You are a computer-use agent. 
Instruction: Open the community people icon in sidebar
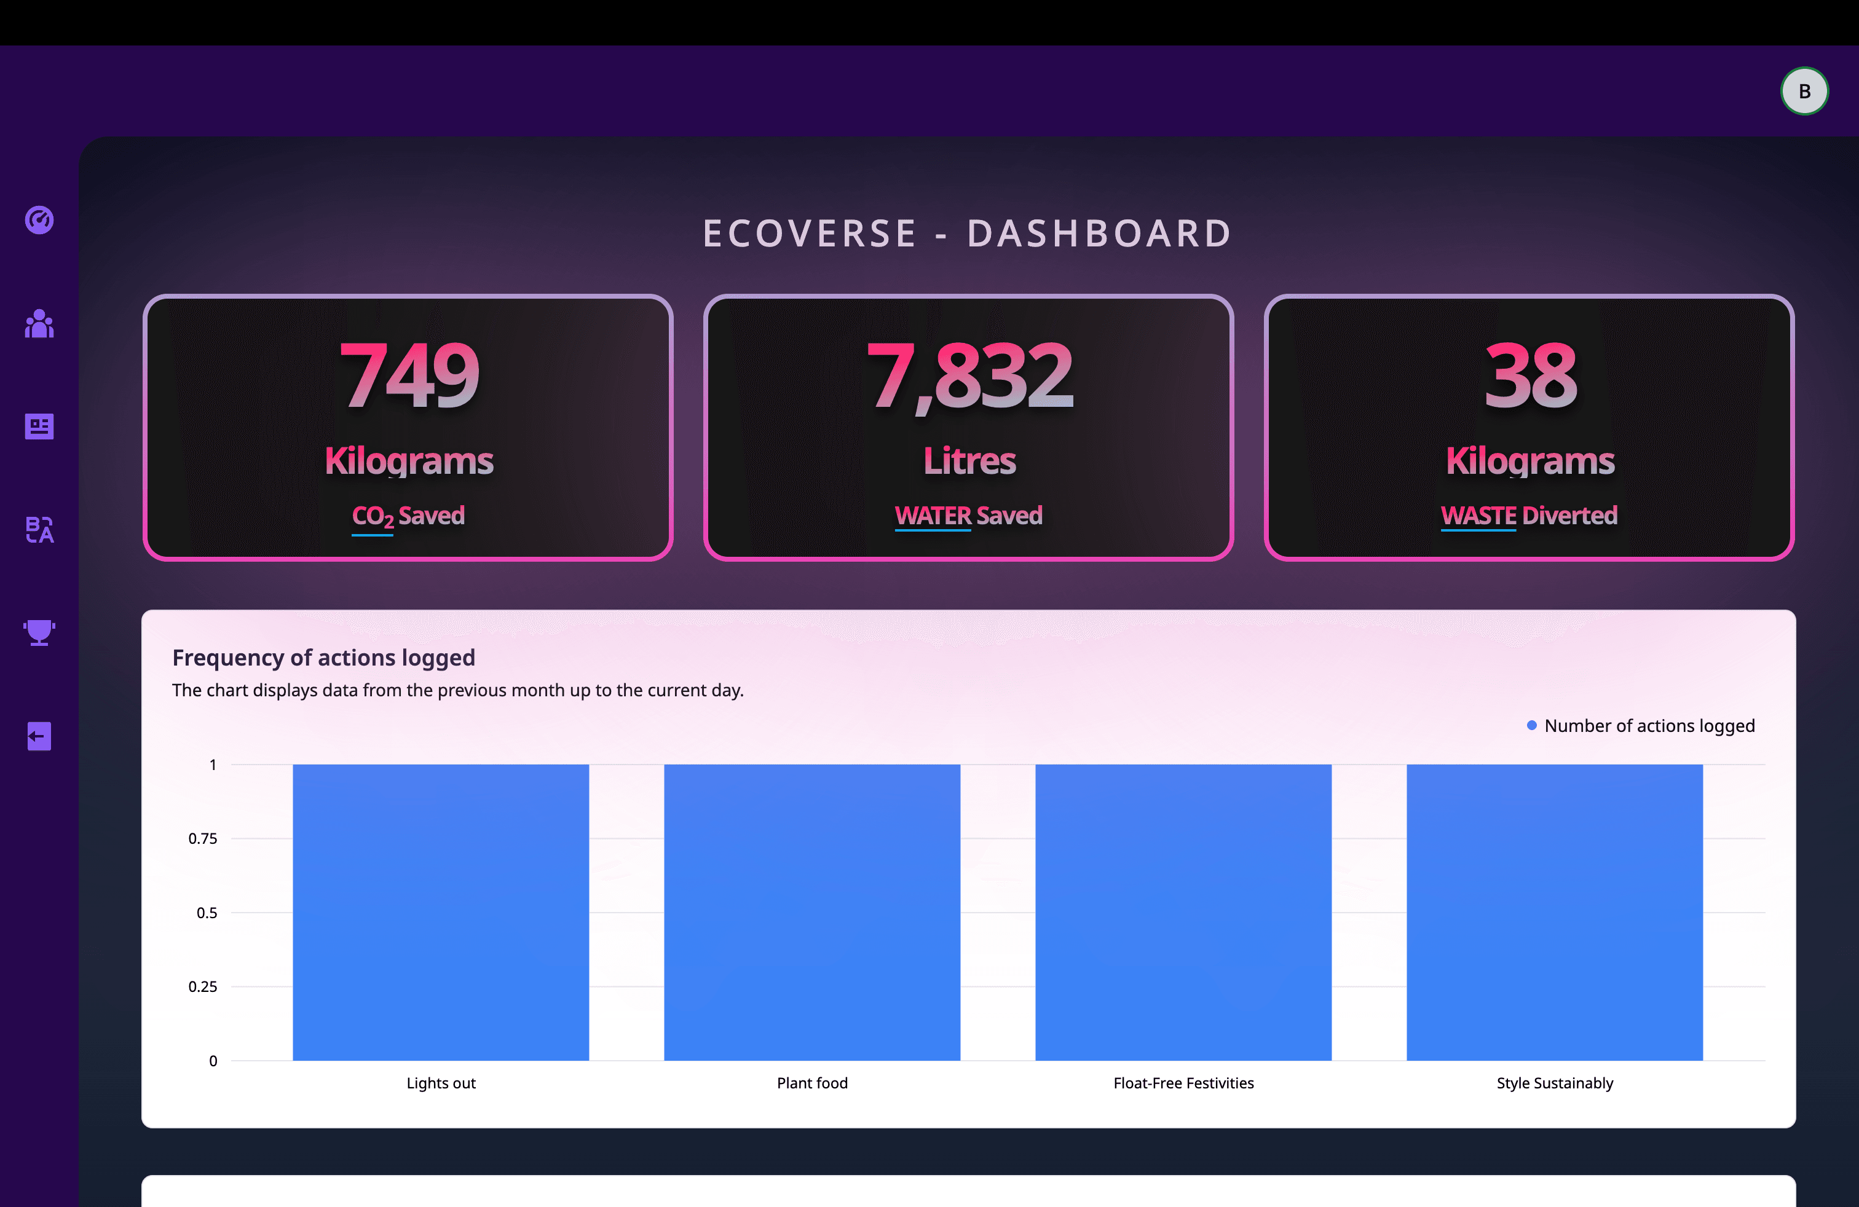39,323
